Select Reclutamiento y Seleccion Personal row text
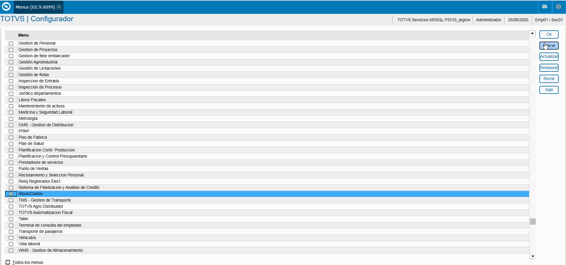Image resolution: width=566 pixels, height=265 pixels. click(51, 175)
